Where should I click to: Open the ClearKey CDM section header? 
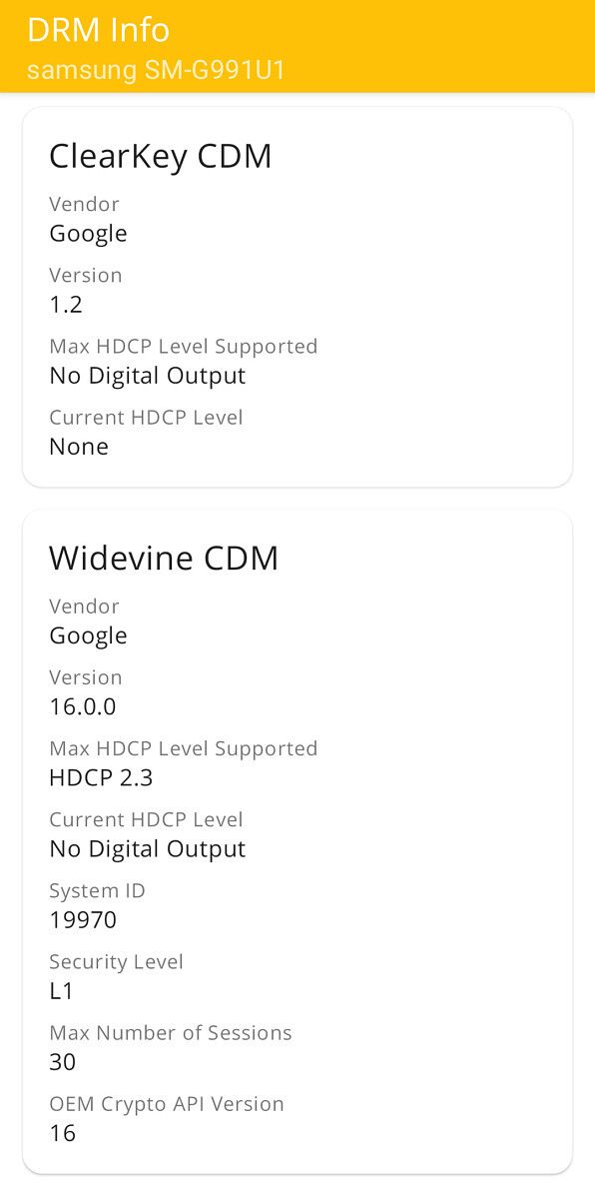pos(161,156)
